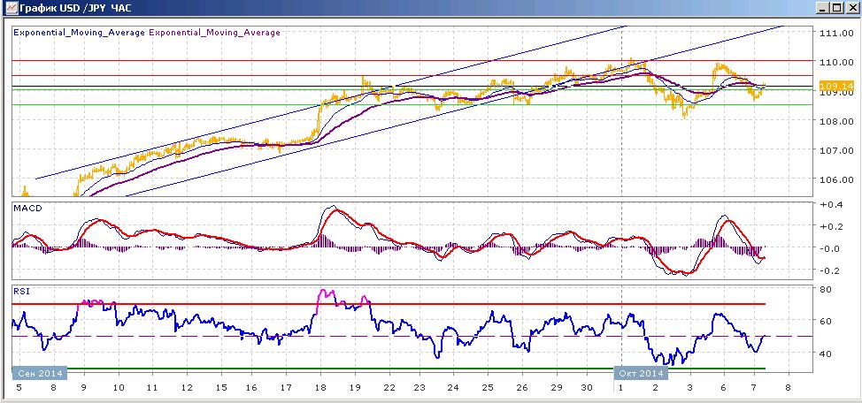Click date label 8 at axis right end
The height and width of the screenshot is (403, 862).
point(788,388)
